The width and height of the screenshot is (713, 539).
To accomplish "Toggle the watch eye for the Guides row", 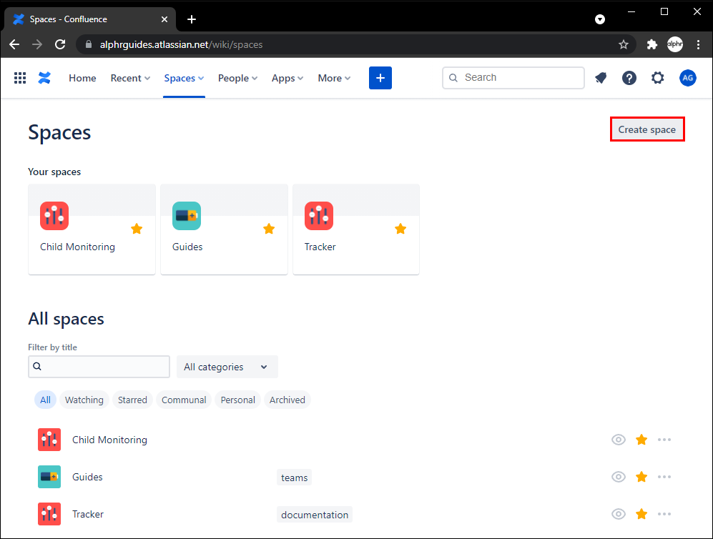I will [x=619, y=477].
